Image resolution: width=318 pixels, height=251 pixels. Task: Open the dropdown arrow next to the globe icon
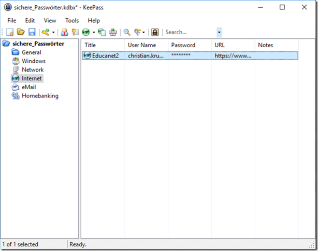tap(94, 32)
